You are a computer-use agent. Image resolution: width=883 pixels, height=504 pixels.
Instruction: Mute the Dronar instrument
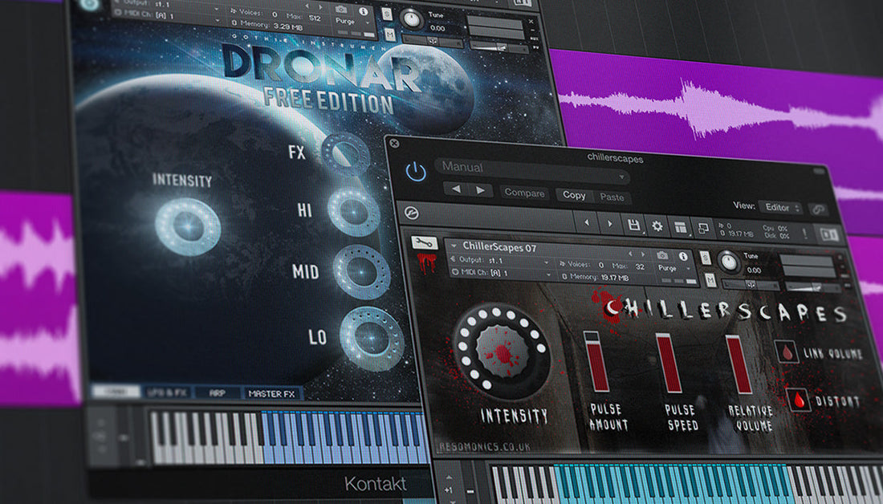click(391, 35)
